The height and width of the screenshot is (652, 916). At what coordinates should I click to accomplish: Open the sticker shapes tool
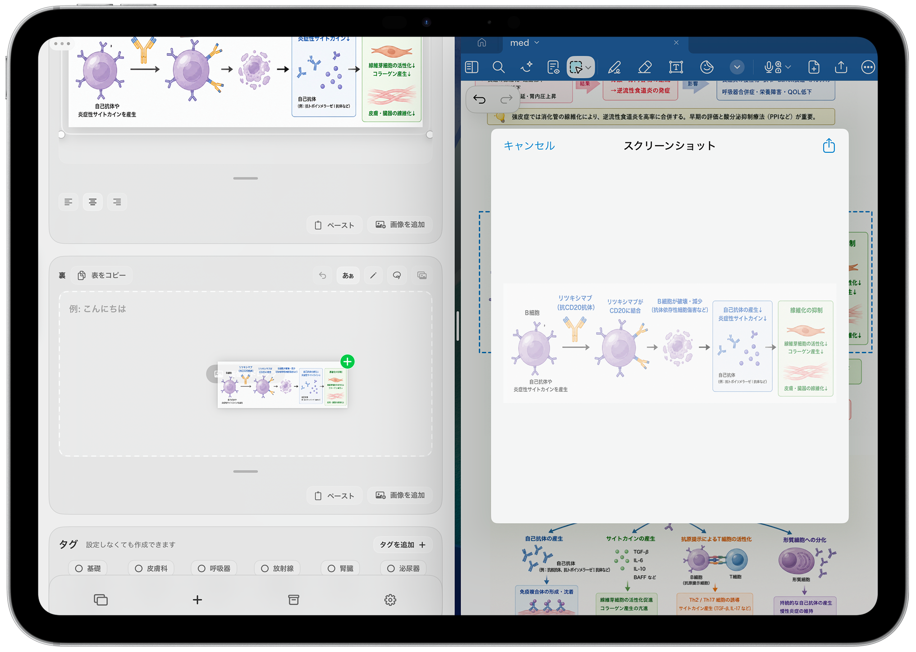[x=706, y=68]
